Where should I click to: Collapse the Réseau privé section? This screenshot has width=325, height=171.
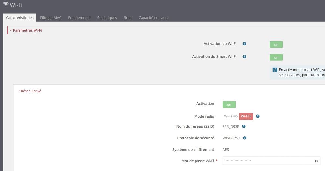[x=30, y=91]
